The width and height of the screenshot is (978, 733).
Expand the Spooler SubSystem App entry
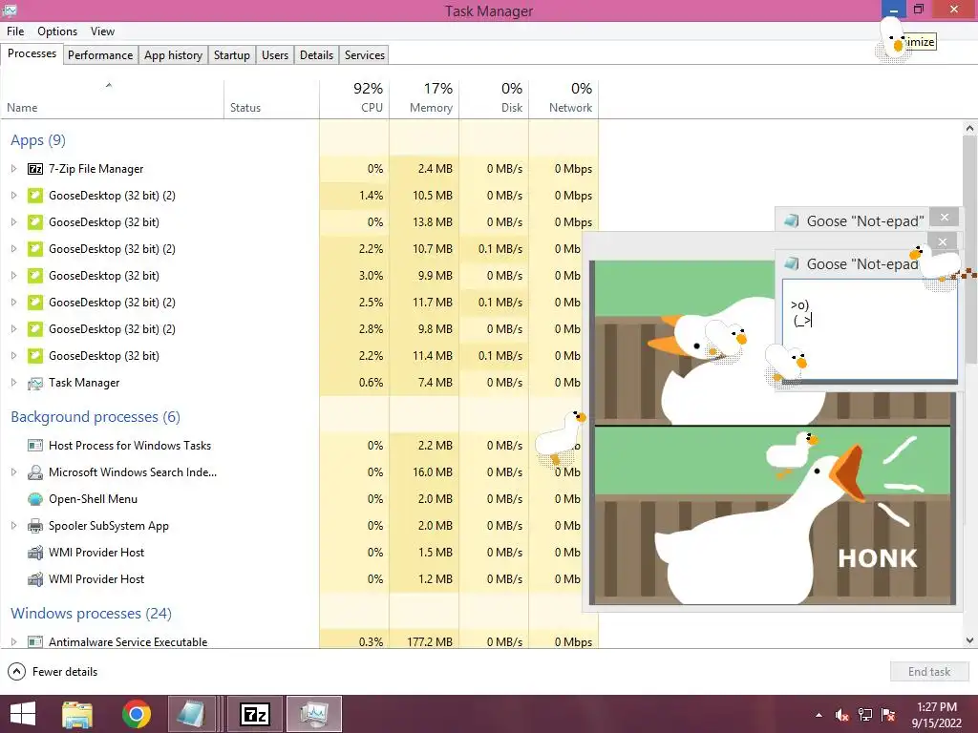click(x=13, y=526)
